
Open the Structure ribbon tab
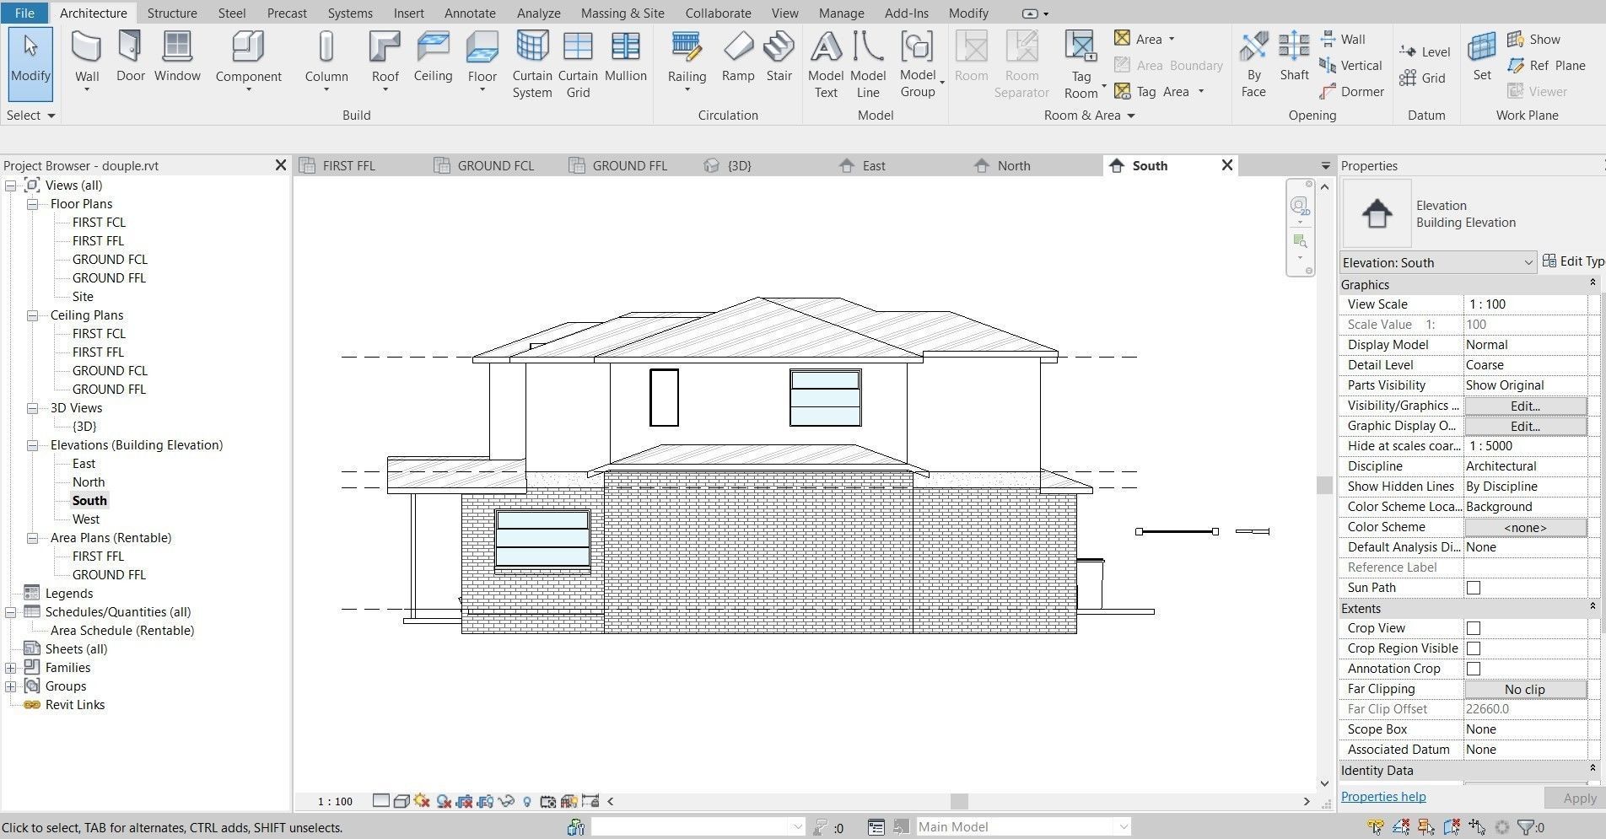point(172,13)
